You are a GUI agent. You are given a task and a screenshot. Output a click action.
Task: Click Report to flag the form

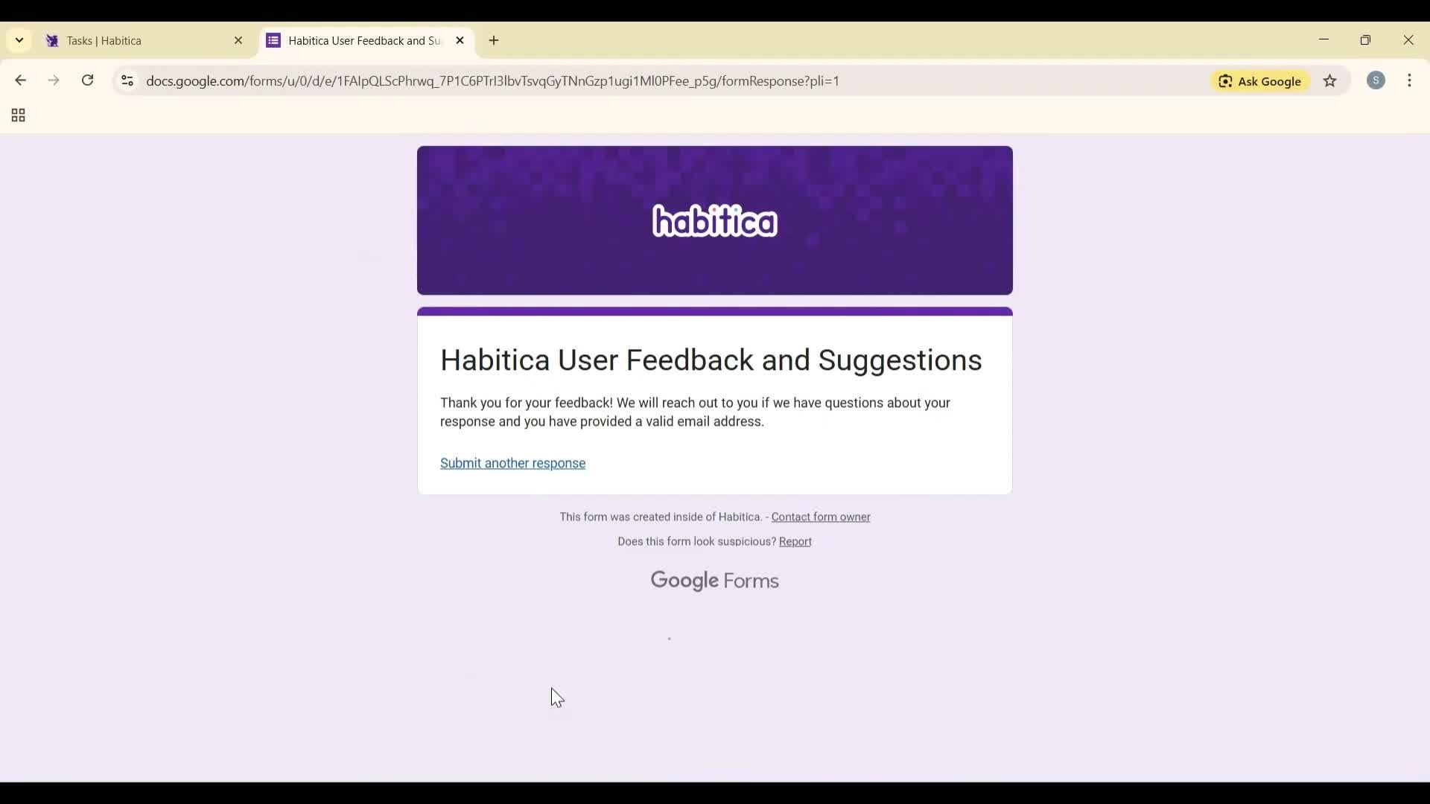795,541
